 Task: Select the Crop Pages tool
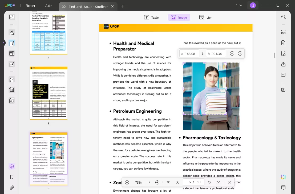12,90
